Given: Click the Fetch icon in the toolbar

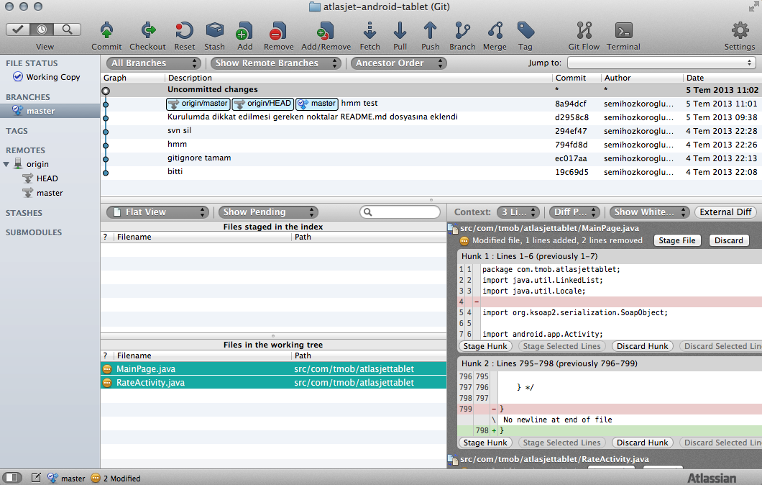Looking at the screenshot, I should [x=369, y=31].
